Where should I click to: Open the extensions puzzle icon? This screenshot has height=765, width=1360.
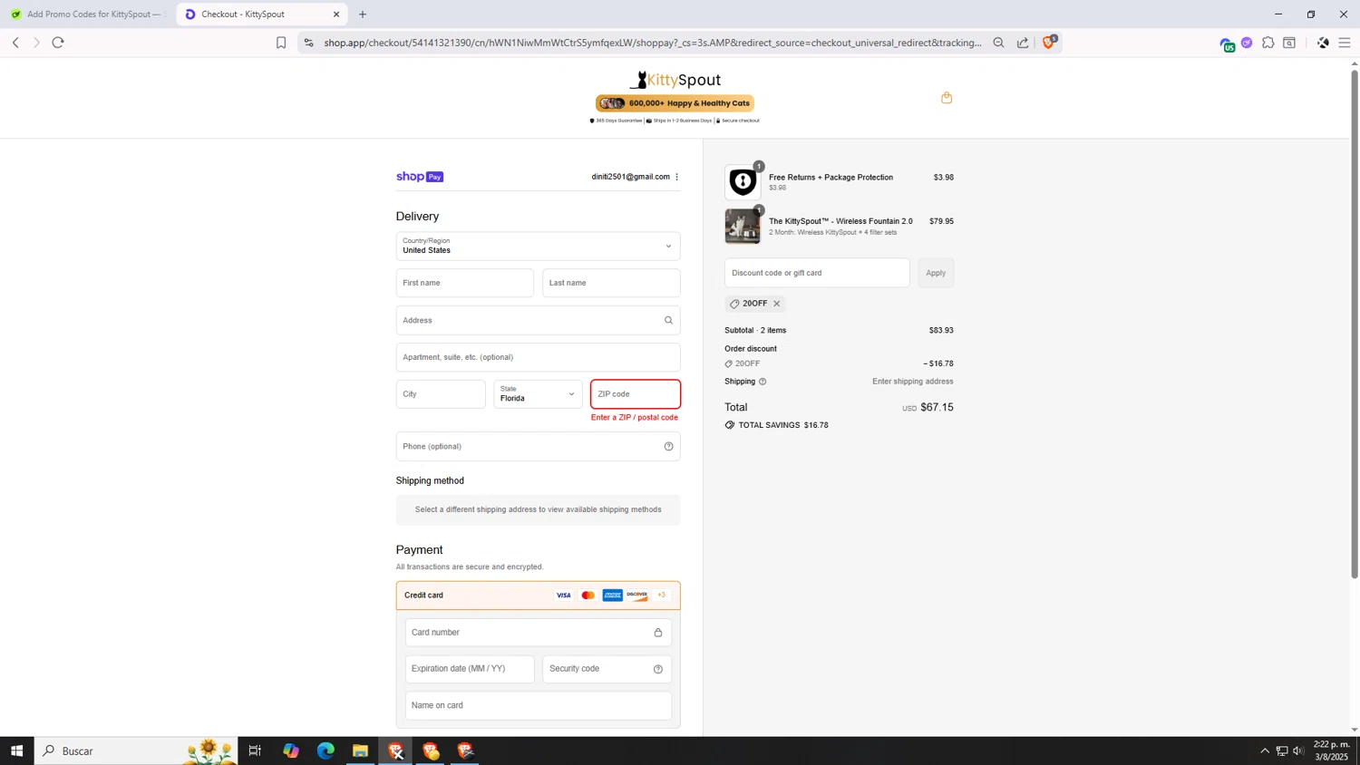click(x=1268, y=43)
